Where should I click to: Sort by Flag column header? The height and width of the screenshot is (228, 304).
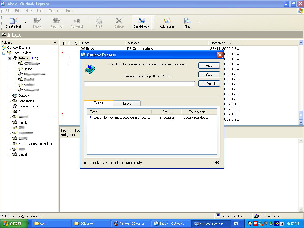[76, 43]
